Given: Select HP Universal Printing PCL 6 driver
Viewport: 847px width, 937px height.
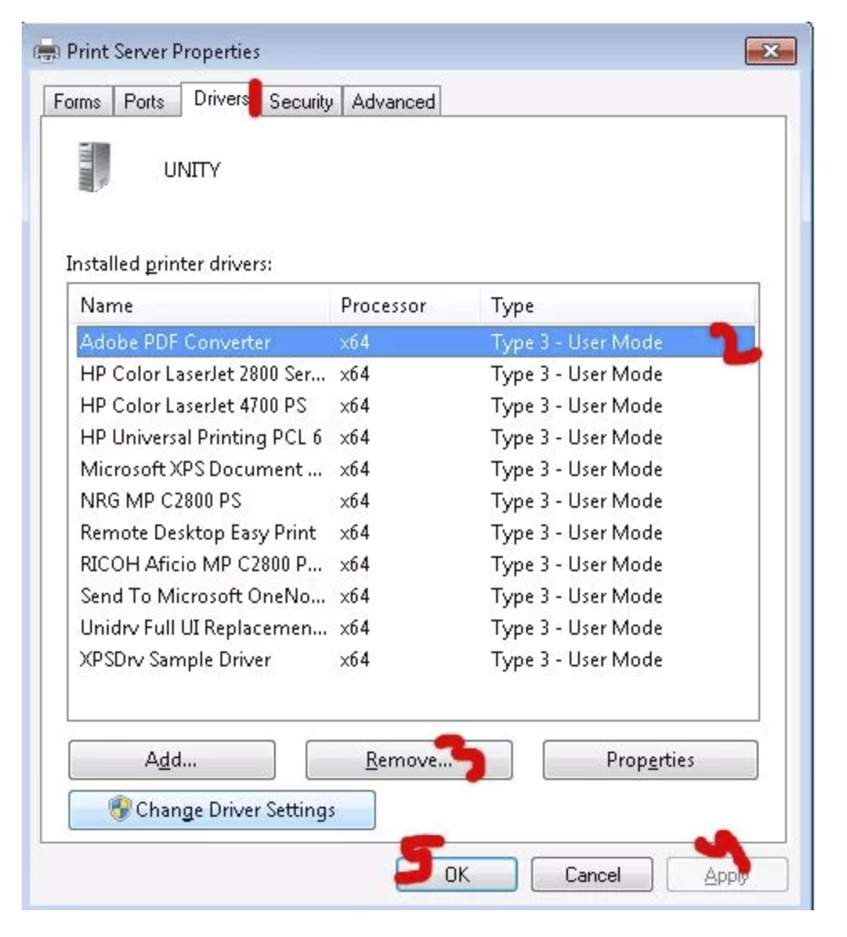Looking at the screenshot, I should click(x=415, y=437).
